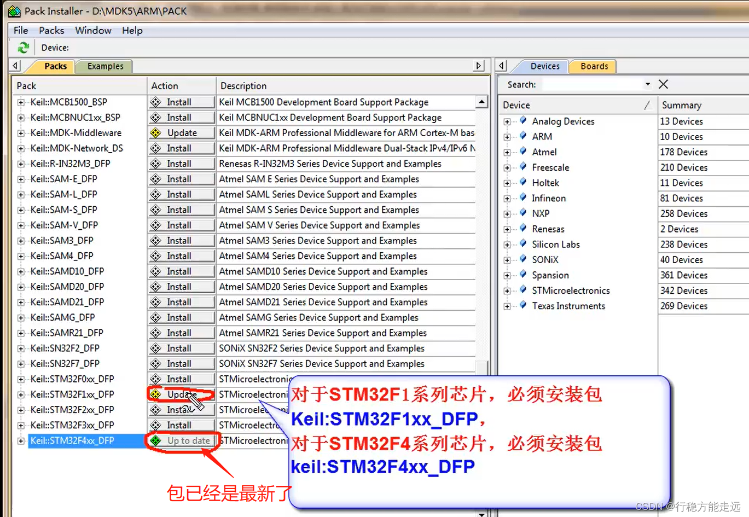Select the Packs tab
Screen dimensions: 749x517
[x=55, y=66]
